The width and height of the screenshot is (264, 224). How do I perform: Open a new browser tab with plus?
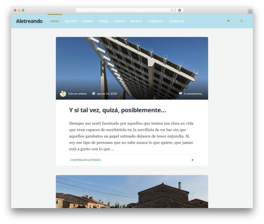click(250, 12)
